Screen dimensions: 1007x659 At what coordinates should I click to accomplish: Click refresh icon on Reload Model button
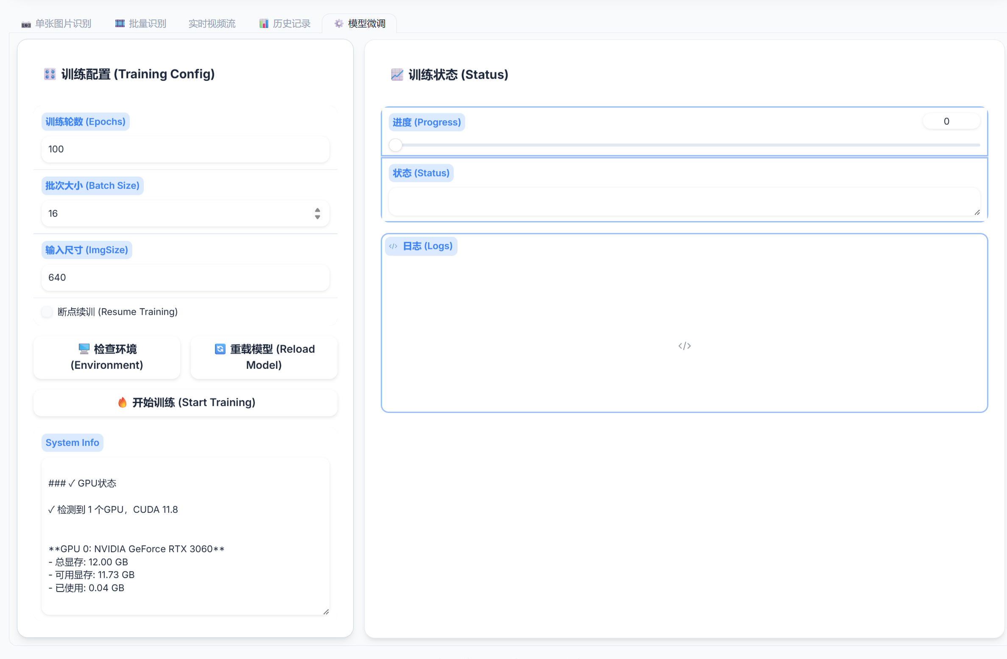tap(220, 349)
